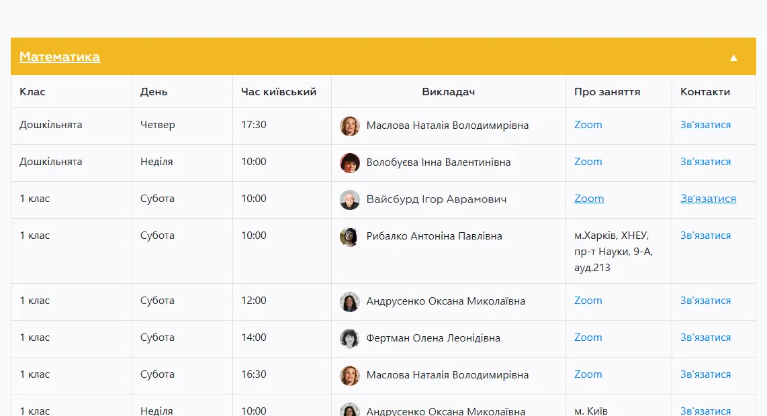Open the Zoom link for Волобуєва's Неділя class

pyautogui.click(x=588, y=162)
